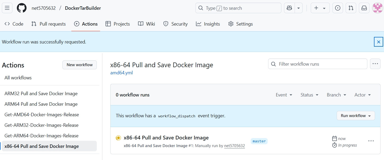The width and height of the screenshot is (384, 160).
Task: Open the issues icon in header
Action: pyautogui.click(x=337, y=8)
